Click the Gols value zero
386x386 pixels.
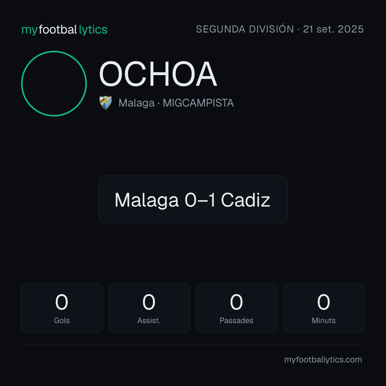coord(61,302)
